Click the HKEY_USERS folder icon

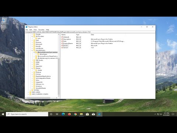coord(30,92)
